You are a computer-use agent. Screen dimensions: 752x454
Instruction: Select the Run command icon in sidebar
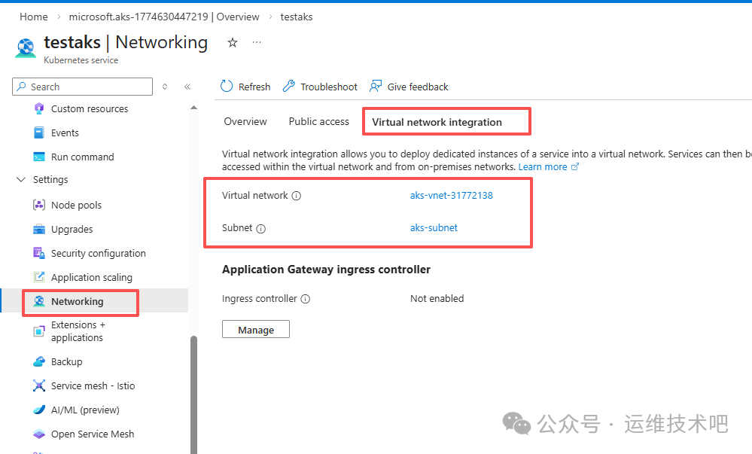[39, 156]
